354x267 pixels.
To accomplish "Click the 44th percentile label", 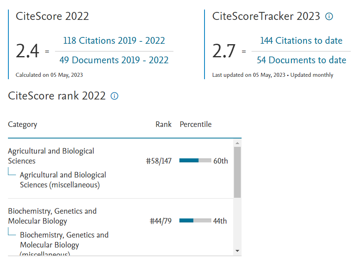I will click(x=220, y=221).
